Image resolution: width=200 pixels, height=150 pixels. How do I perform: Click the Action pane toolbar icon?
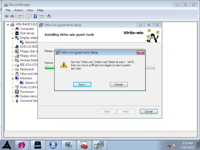tap(41, 16)
